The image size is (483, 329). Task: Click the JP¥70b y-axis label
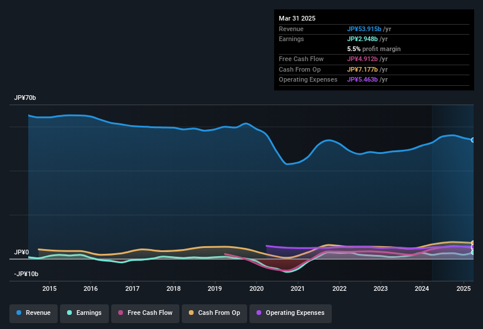click(25, 98)
